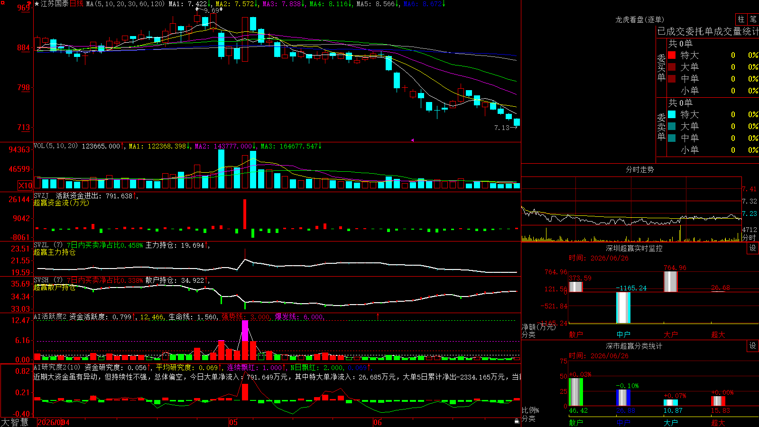Open 设 settings for 深市超赢分类统计
This screenshot has height=427, width=759.
[x=753, y=346]
